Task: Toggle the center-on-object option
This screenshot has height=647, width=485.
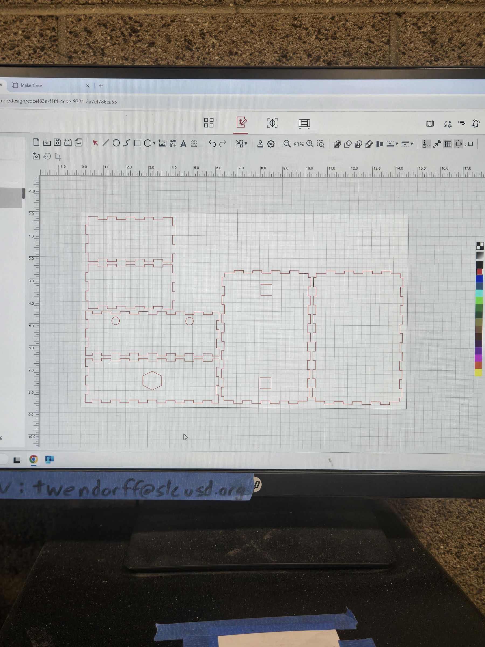Action: 458,144
